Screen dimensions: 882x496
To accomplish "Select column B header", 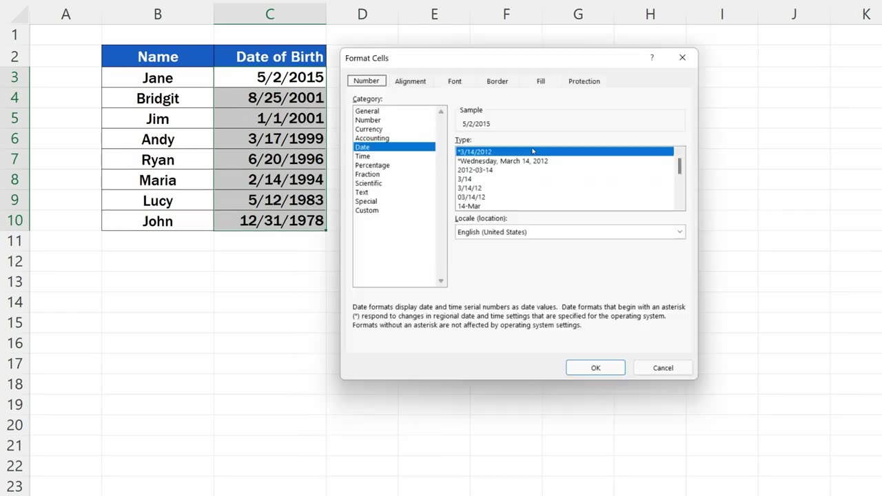I will [158, 14].
